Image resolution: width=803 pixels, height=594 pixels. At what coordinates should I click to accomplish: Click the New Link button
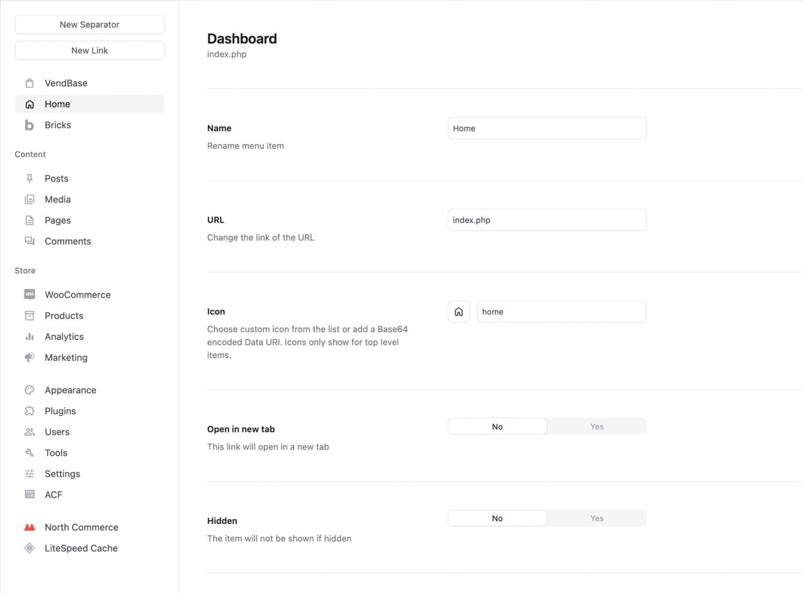click(89, 50)
